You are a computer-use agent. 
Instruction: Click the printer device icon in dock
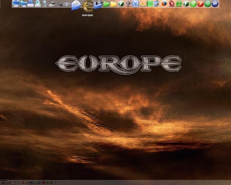(x=52, y=4)
